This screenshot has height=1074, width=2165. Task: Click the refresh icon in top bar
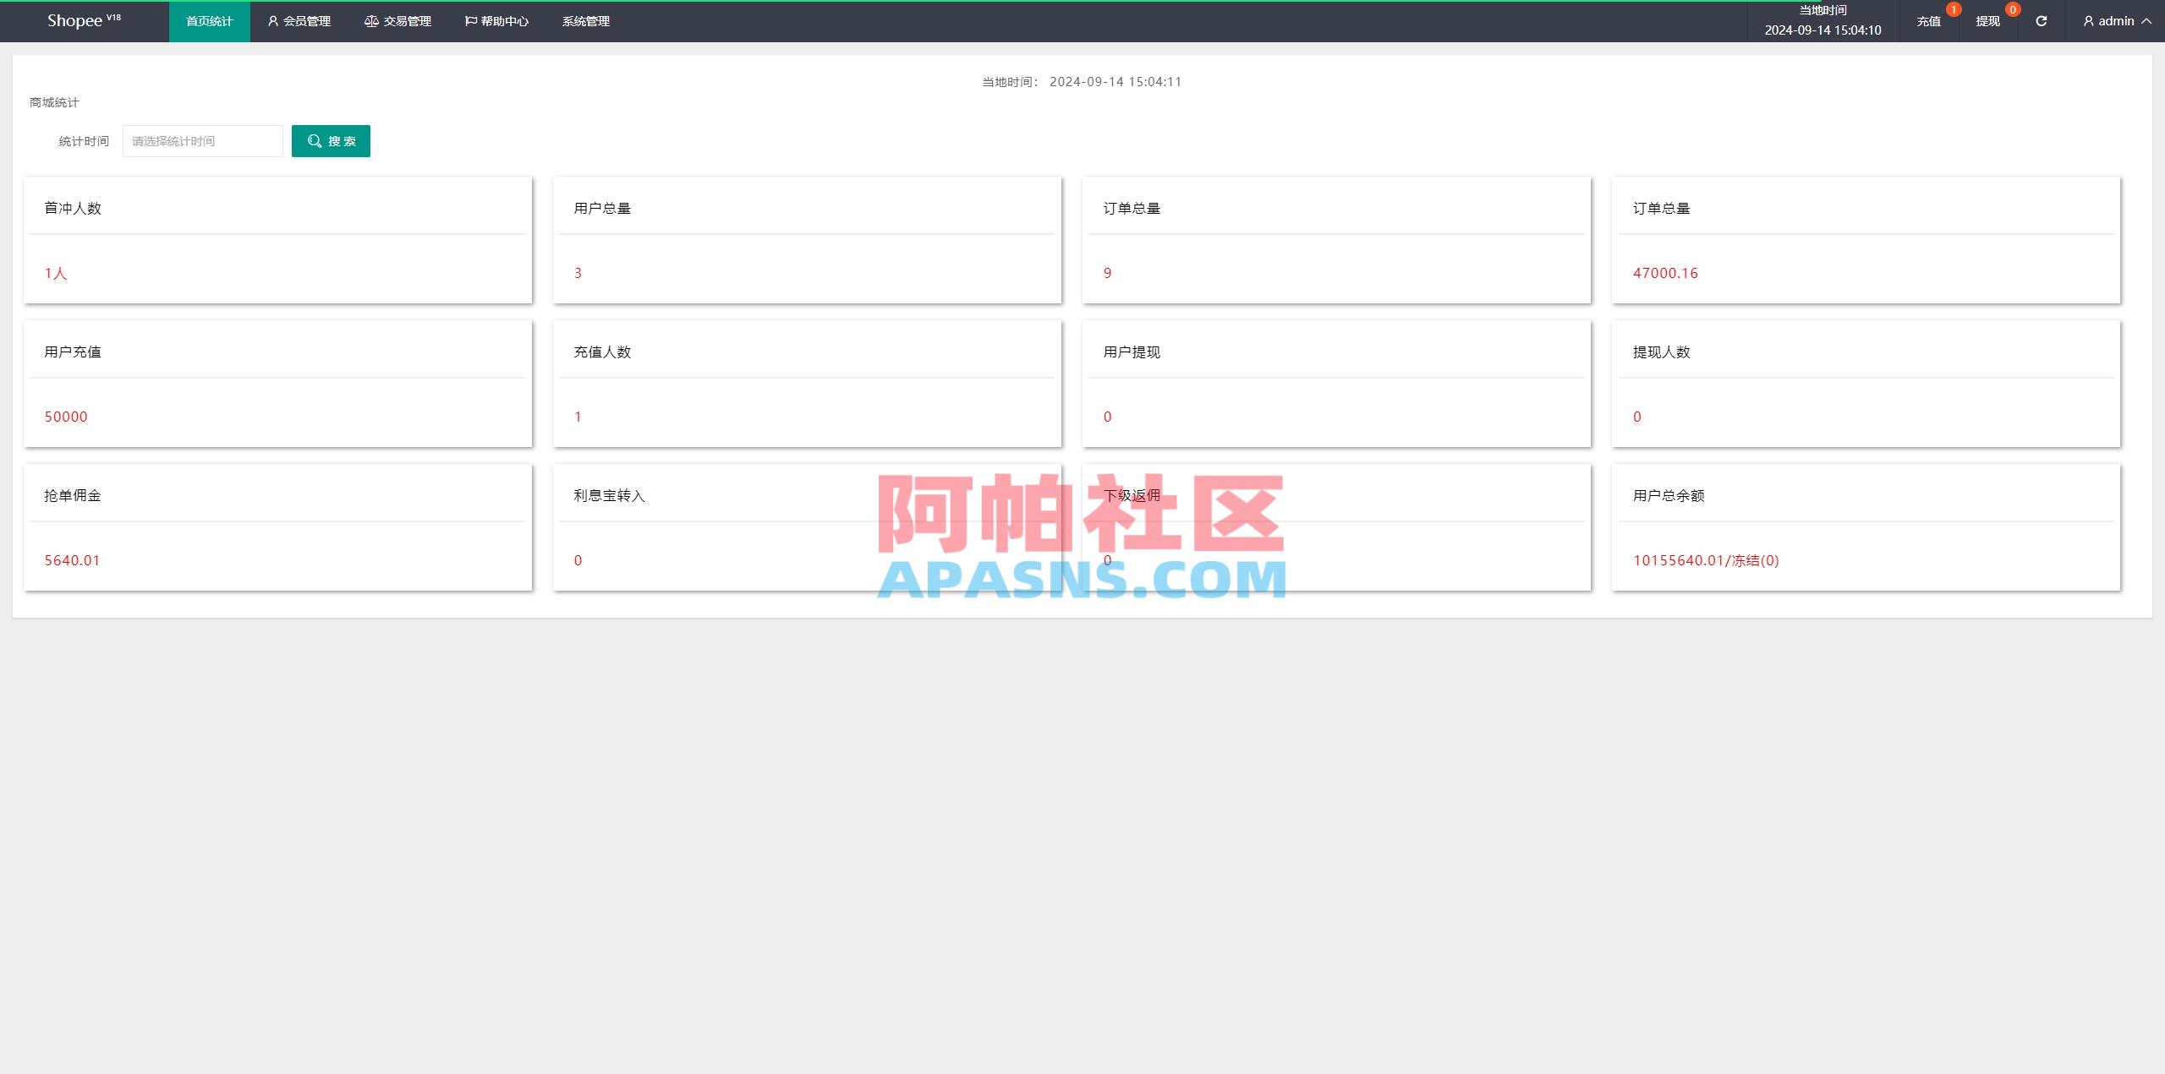tap(2041, 21)
